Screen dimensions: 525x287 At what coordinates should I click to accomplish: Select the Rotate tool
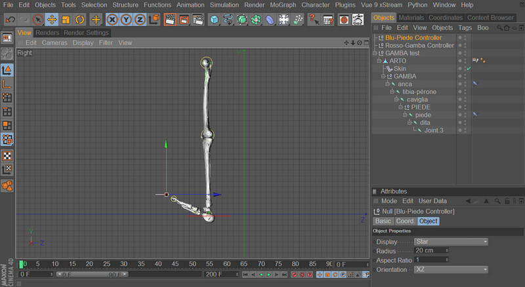(79, 19)
